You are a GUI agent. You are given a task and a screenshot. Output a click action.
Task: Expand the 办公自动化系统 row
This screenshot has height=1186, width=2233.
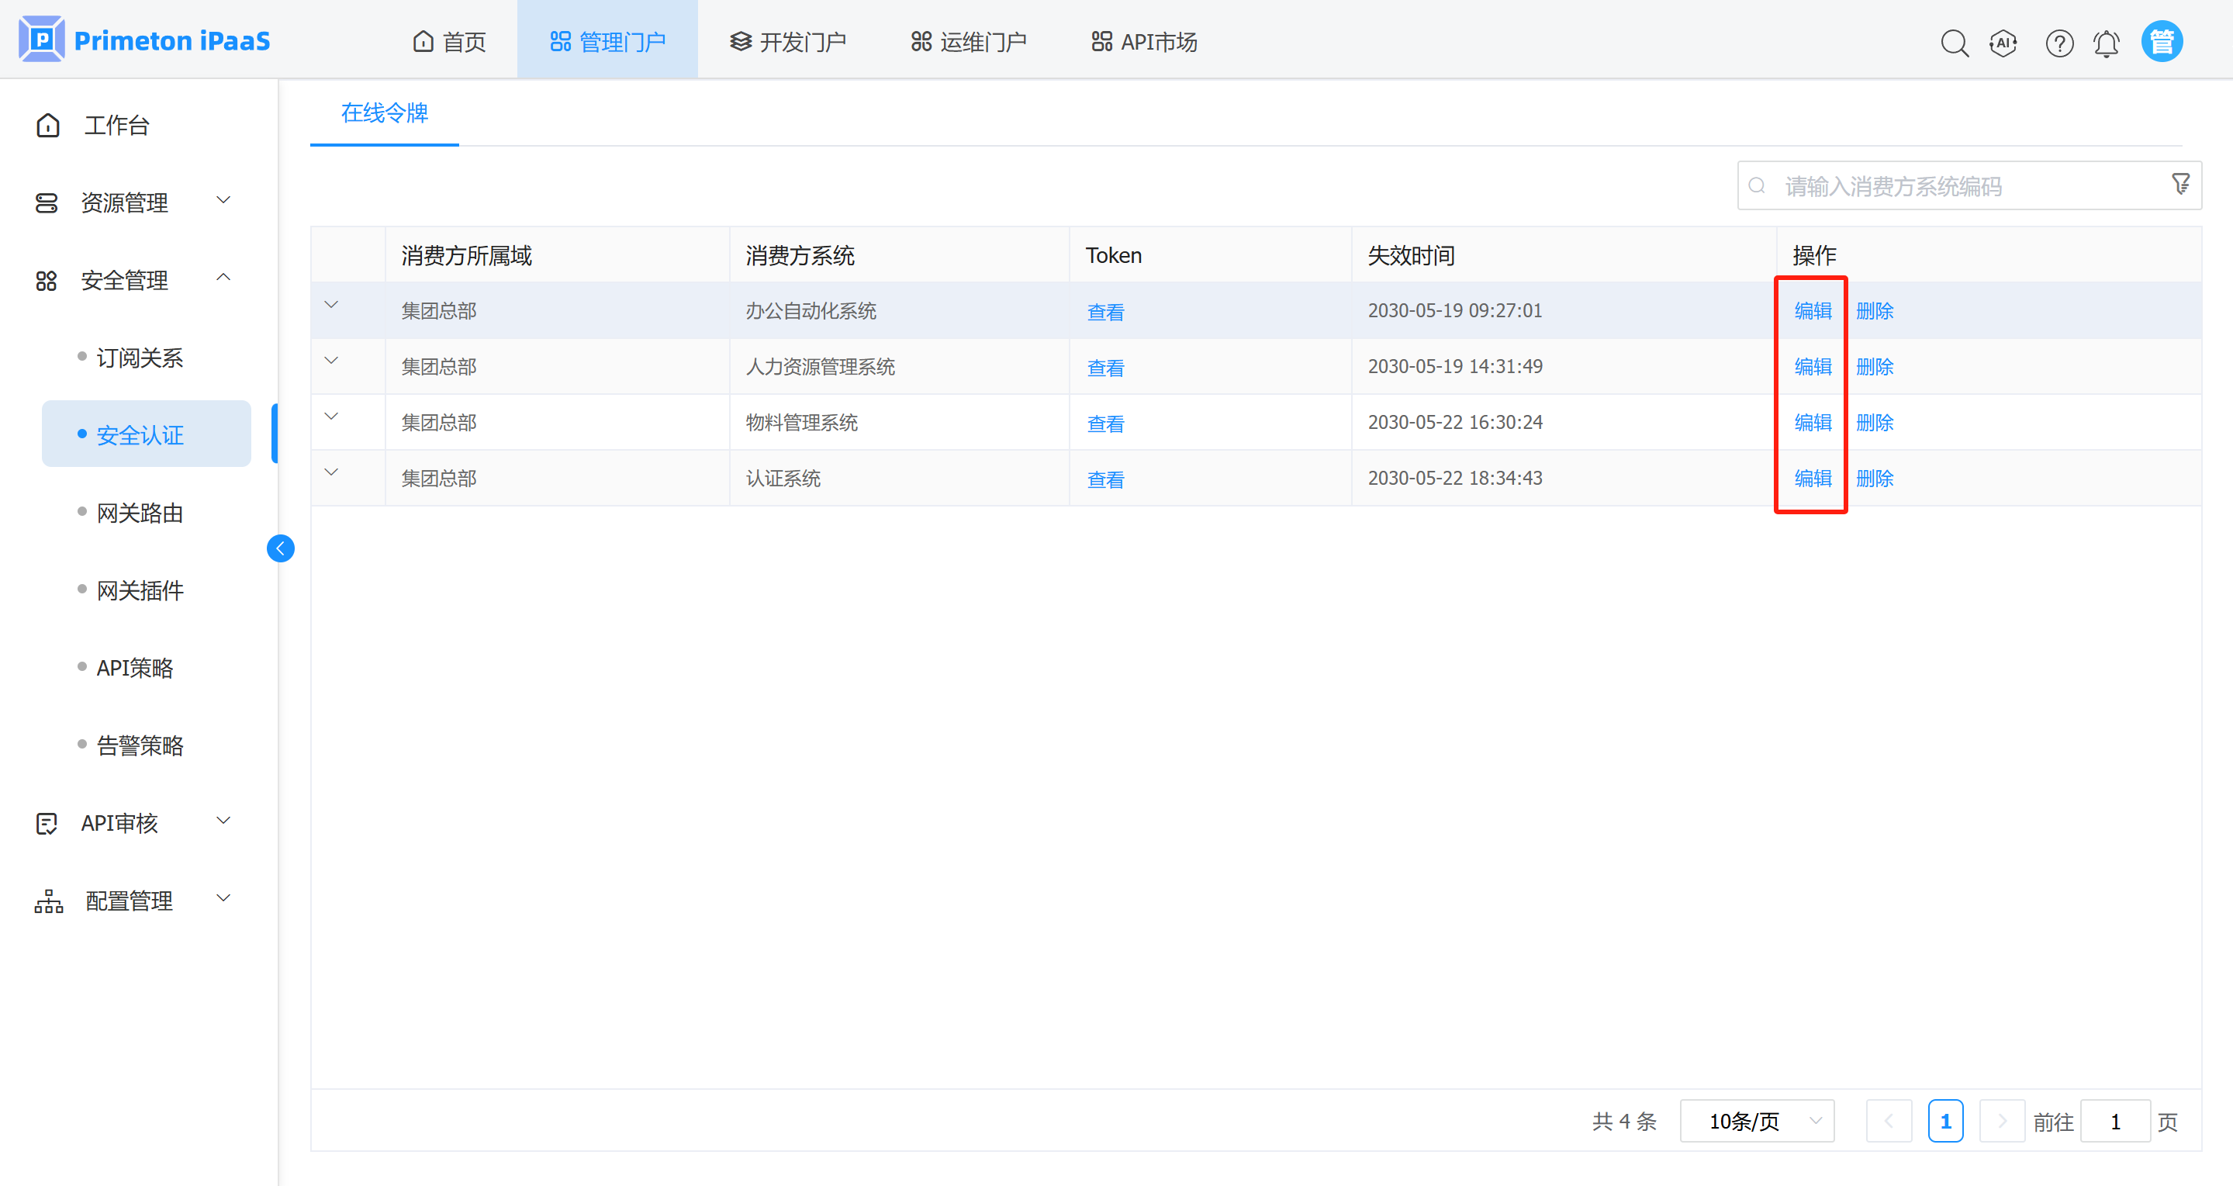331,305
